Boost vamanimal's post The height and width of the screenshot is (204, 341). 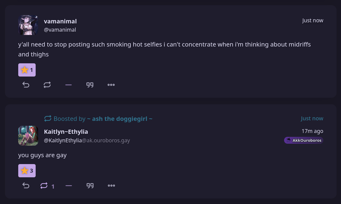(x=47, y=85)
